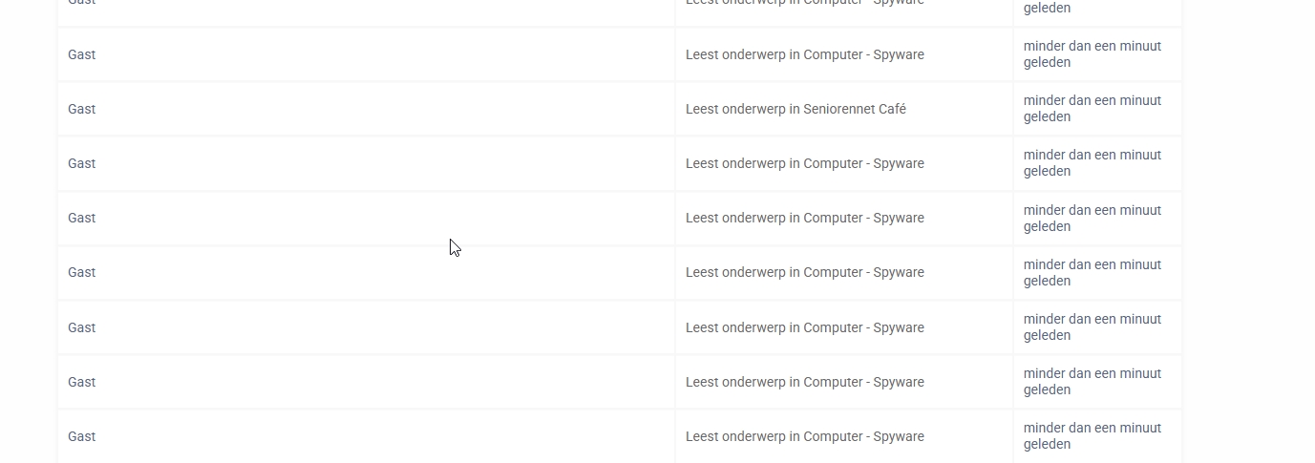
Task: Click the partially cut-off Spyware entry at top
Action: tap(804, 3)
